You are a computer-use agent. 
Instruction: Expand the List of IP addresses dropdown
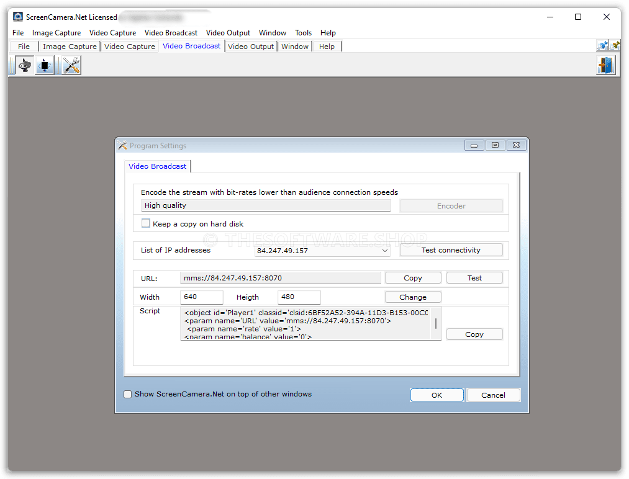click(385, 251)
